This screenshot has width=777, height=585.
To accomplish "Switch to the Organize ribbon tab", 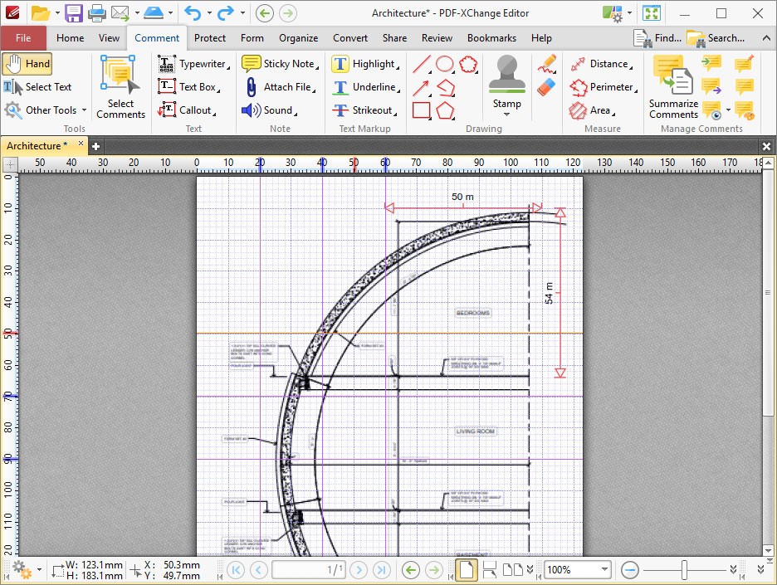I will pyautogui.click(x=298, y=38).
